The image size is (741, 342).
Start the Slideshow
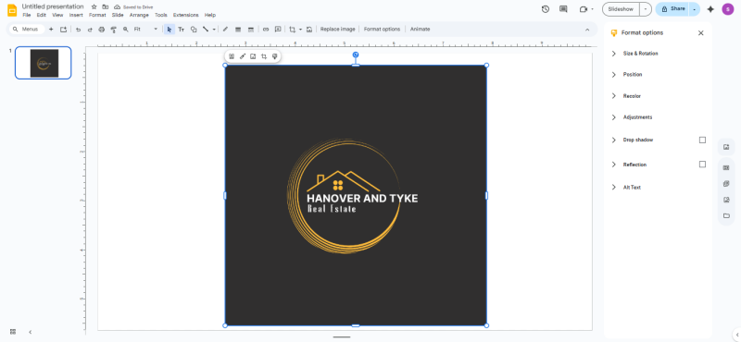point(621,9)
